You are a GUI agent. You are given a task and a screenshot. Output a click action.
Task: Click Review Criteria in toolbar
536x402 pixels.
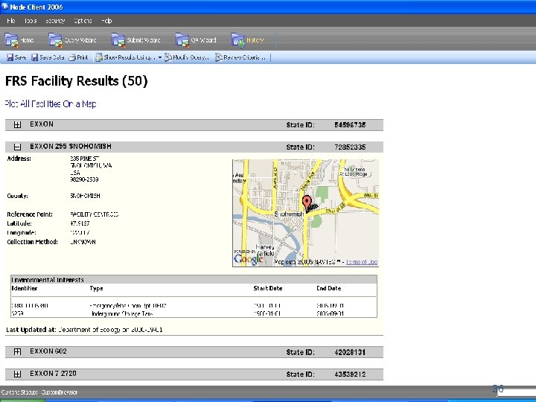(241, 57)
